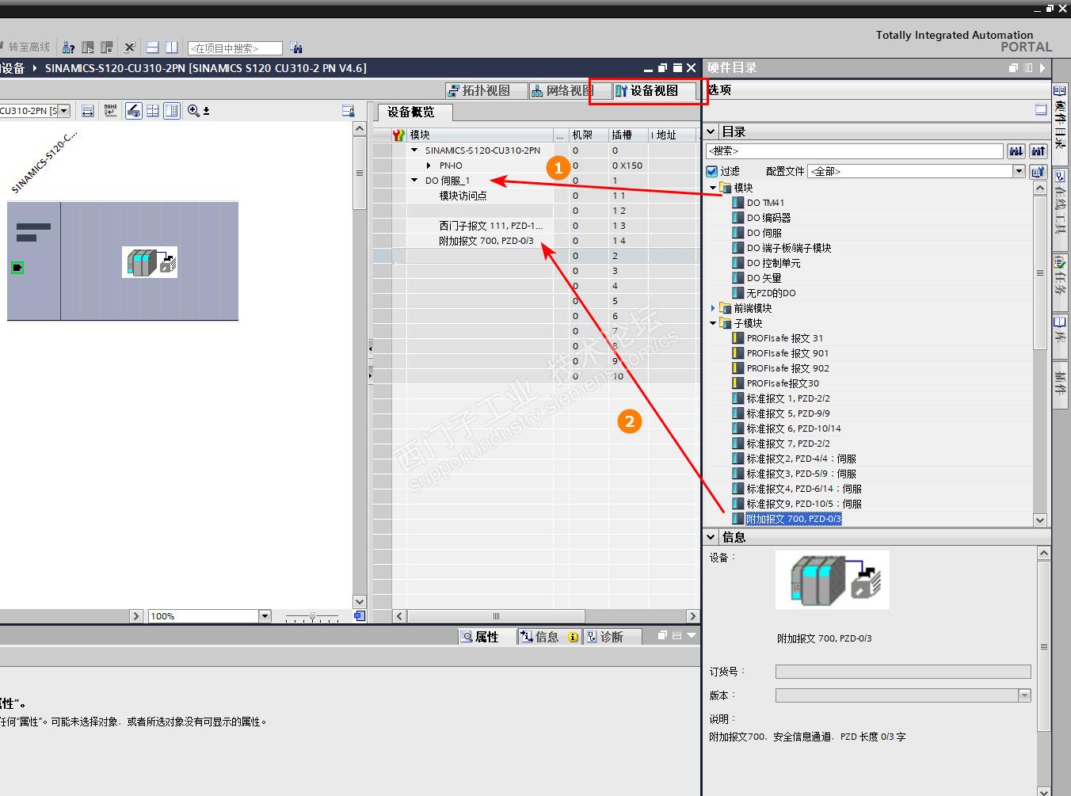Click the zoom magnifier tool in device view
The height and width of the screenshot is (796, 1071).
[194, 111]
